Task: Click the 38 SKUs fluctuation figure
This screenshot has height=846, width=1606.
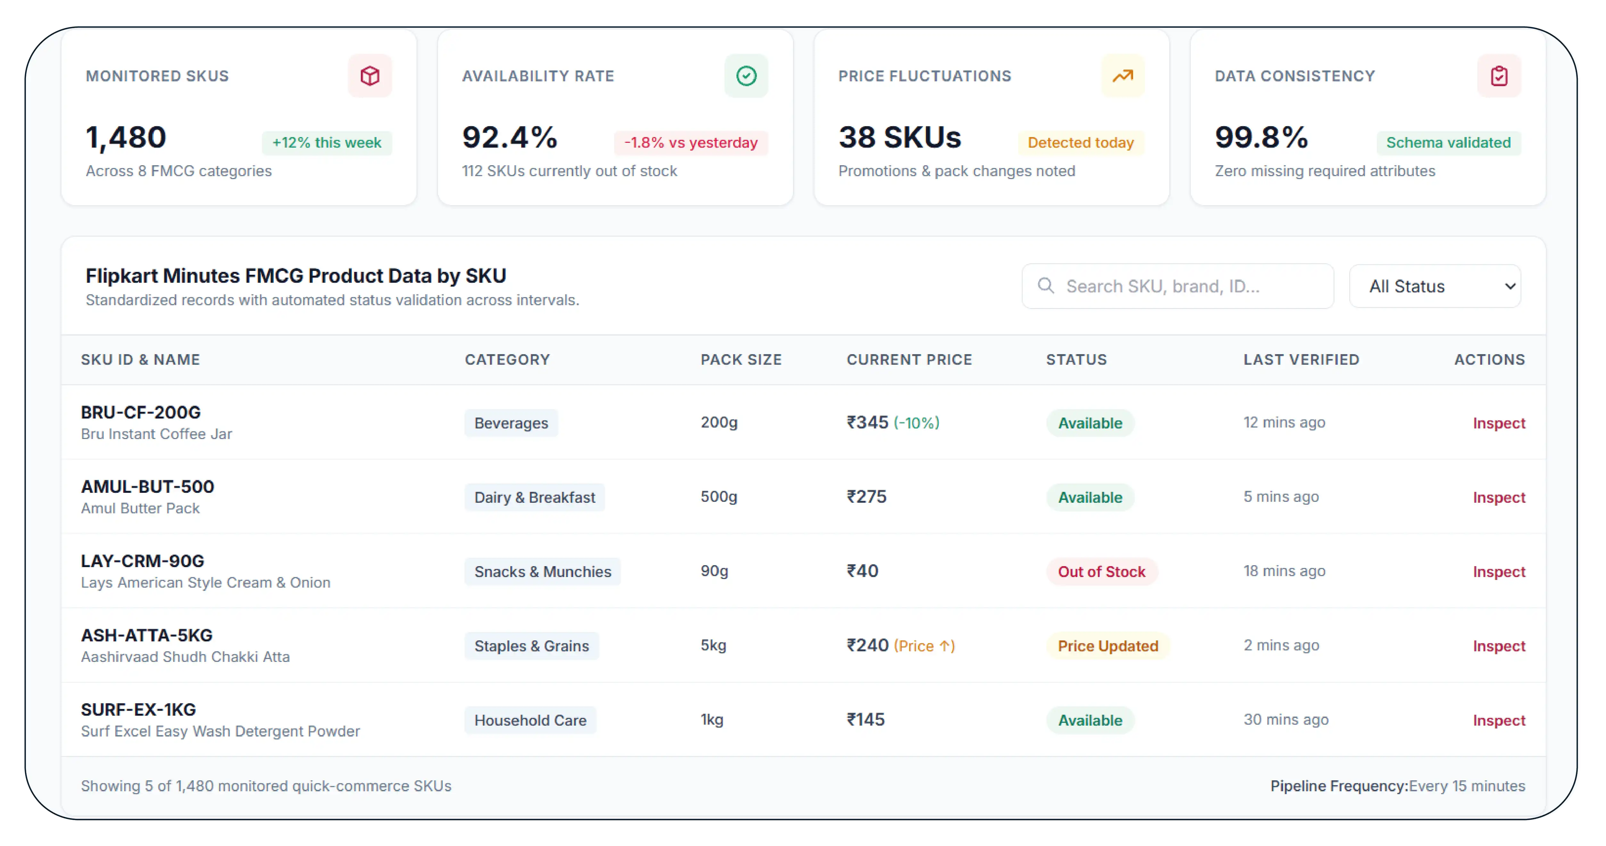Action: 900,137
